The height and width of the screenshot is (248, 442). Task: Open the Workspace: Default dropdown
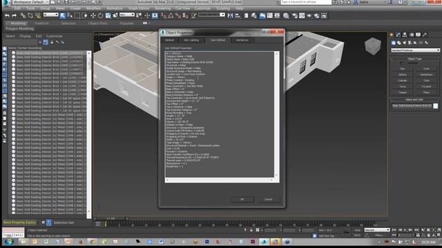click(x=30, y=2)
